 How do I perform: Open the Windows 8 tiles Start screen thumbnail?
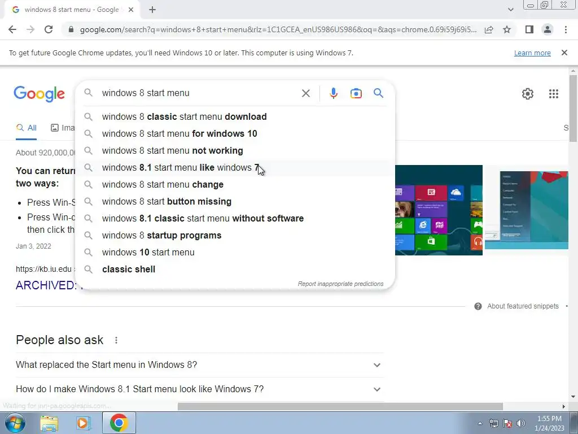pyautogui.click(x=439, y=210)
